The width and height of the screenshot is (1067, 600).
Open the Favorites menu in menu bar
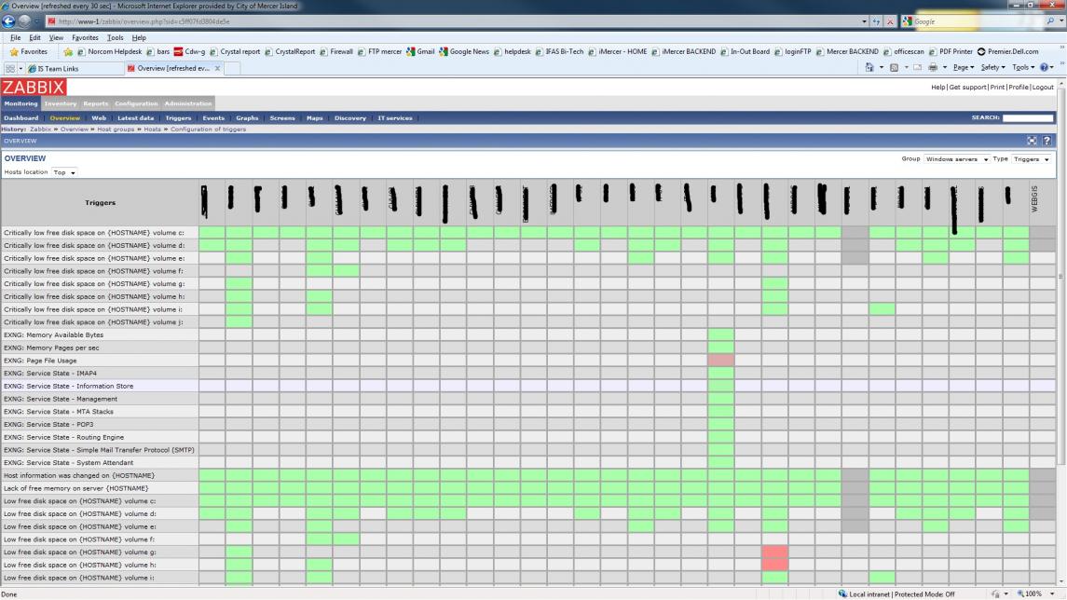[x=85, y=38]
